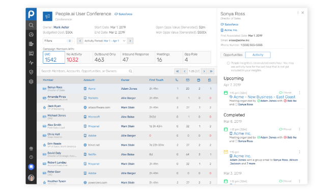Open the Marketo account link
Screen dimensions: 336x192
pyautogui.click(x=93, y=98)
